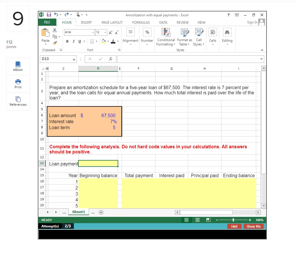Screen dimensions: 296x262
Task: Click the Loan payment input cell D13
Action: point(98,163)
